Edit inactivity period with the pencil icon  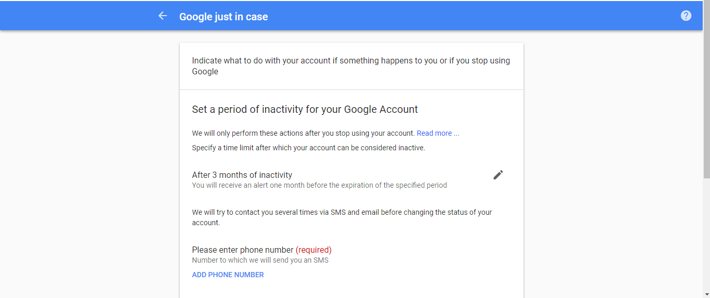(x=498, y=175)
